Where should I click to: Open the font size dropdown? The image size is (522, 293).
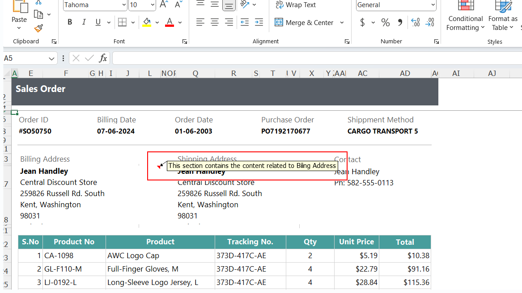[153, 5]
